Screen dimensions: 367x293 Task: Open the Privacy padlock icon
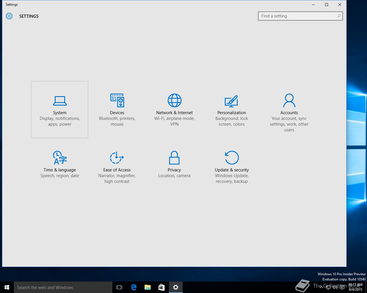174,158
